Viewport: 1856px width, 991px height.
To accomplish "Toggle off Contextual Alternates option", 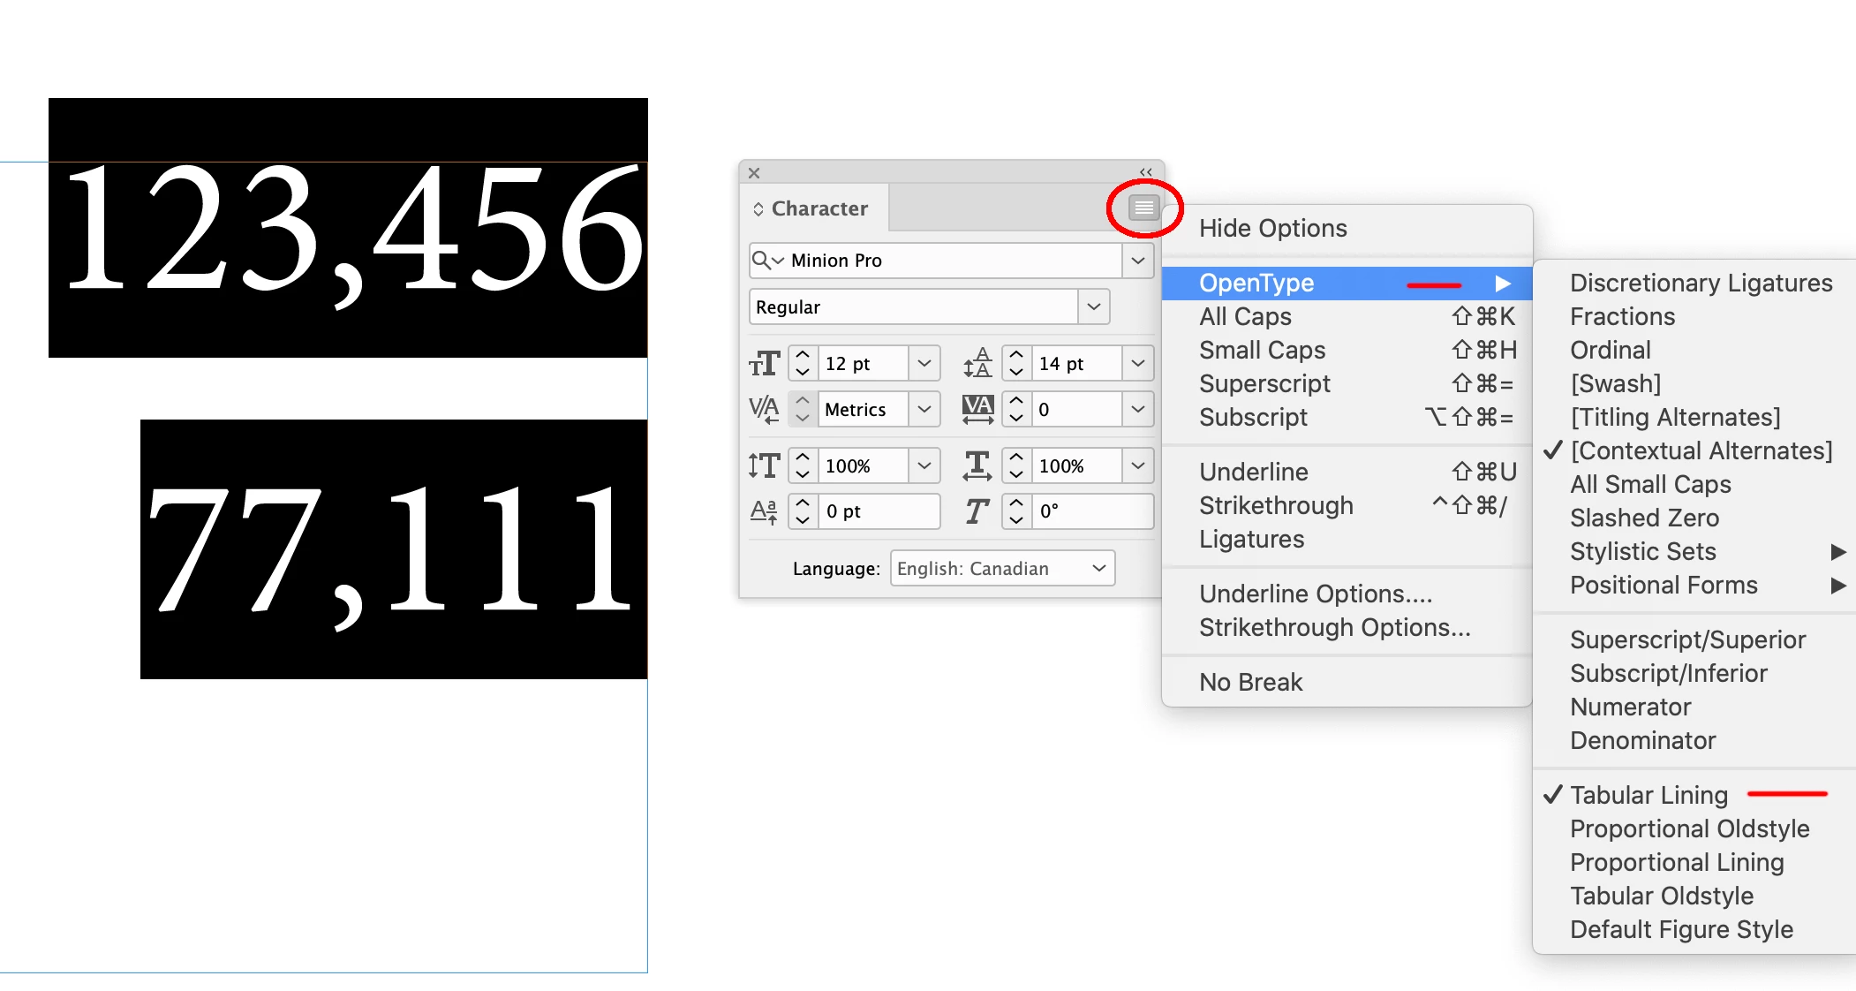I will [1701, 450].
